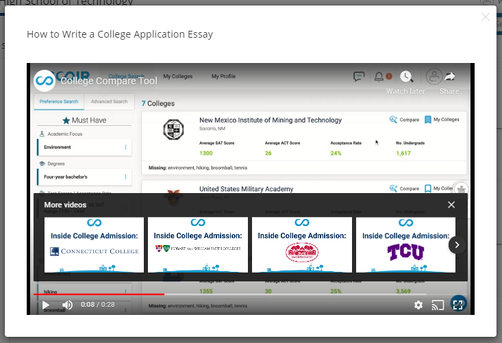Click the Watch later clock icon
The width and height of the screenshot is (502, 343).
[406, 77]
